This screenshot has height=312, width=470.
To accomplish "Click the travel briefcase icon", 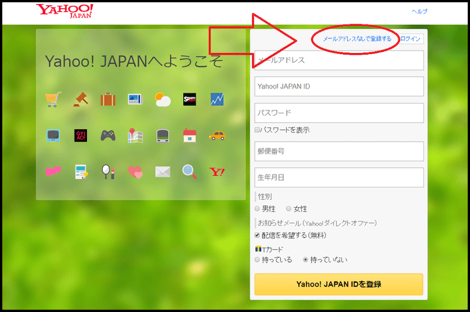I will click(x=108, y=99).
